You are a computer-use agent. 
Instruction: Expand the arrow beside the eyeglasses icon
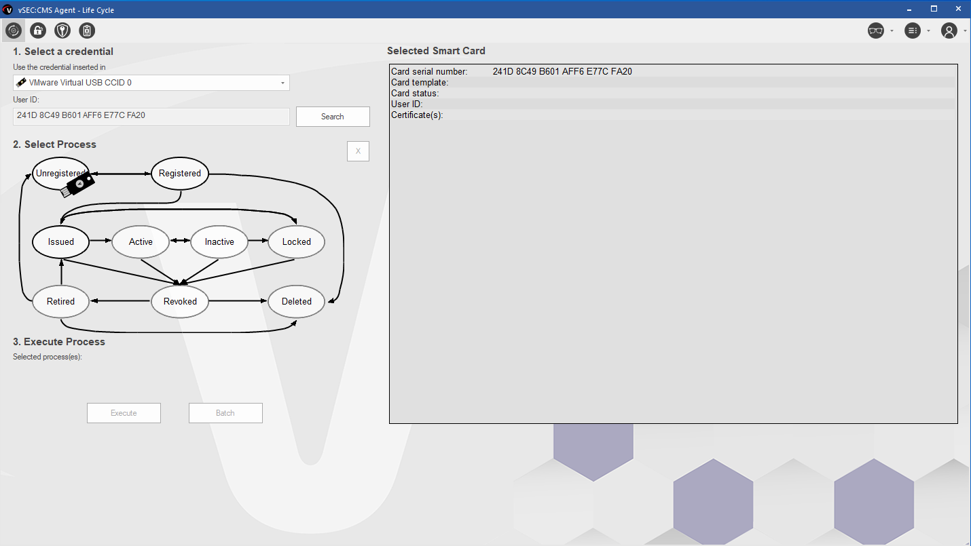coord(892,31)
